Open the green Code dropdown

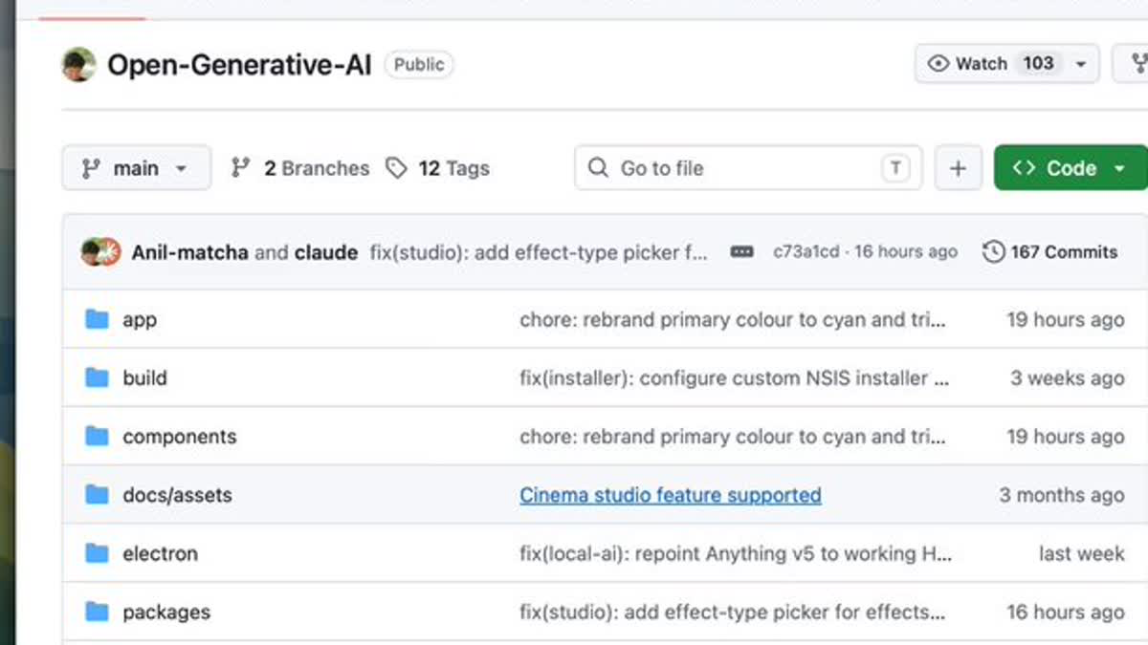point(1071,168)
